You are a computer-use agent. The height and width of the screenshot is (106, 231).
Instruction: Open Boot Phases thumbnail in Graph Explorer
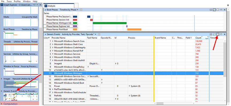pos(21,35)
